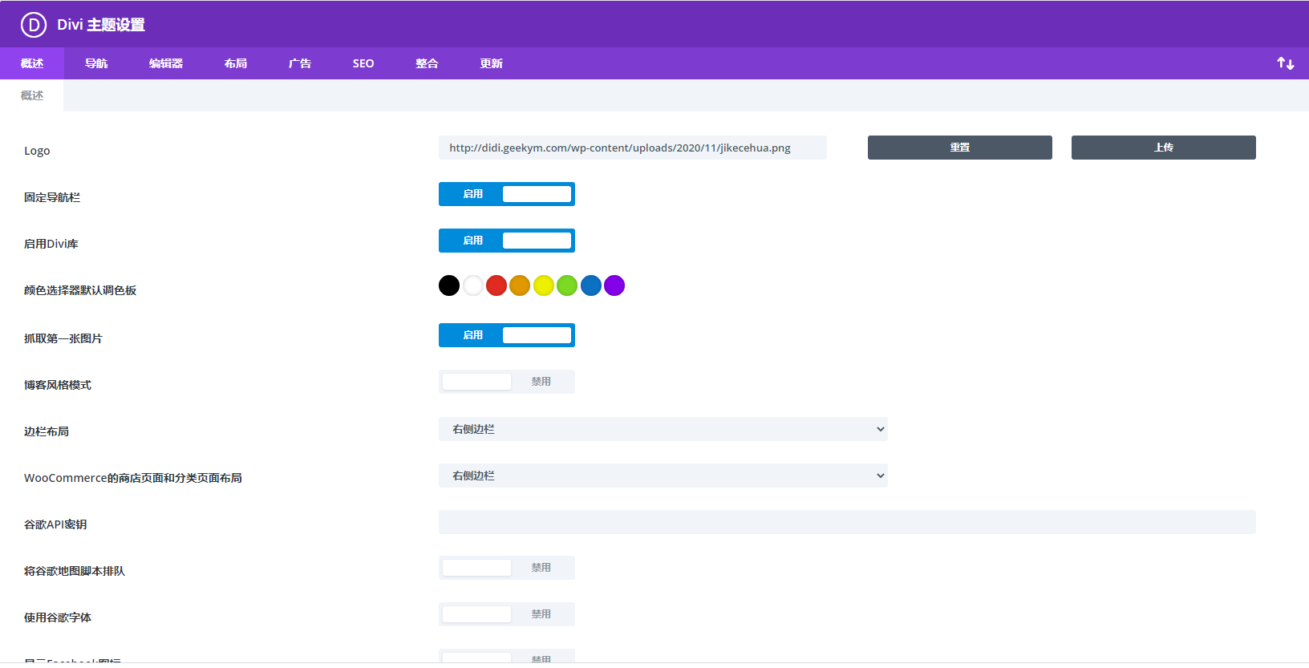The height and width of the screenshot is (668, 1309).
Task: Choose the orange palette swatch
Action: click(520, 285)
